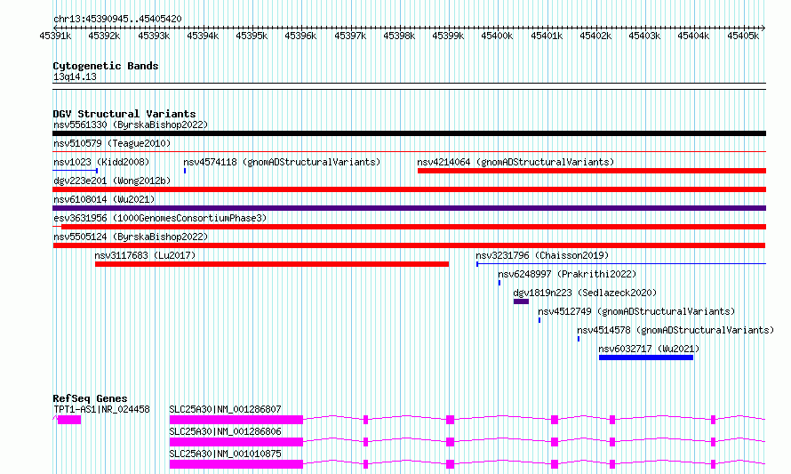The image size is (791, 474).
Task: Select the blue nsv6032717 variant bar
Action: [646, 358]
